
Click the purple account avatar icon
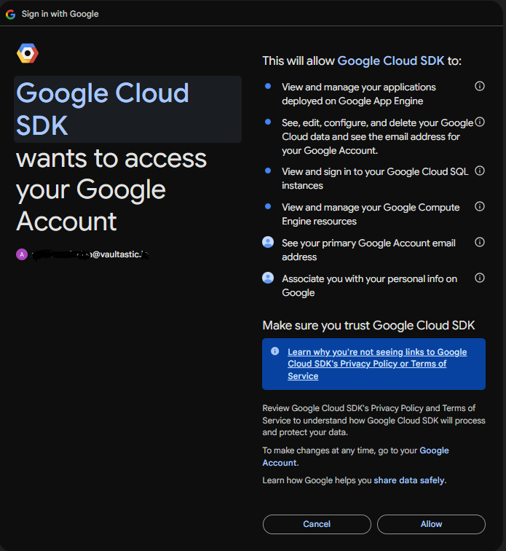pyautogui.click(x=22, y=254)
